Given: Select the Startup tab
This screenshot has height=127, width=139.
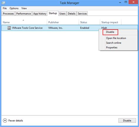Looking at the screenshot, I should (x=53, y=13).
